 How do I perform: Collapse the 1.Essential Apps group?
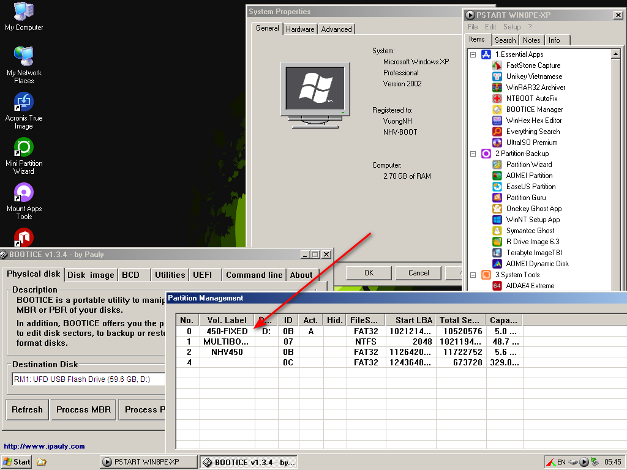pyautogui.click(x=473, y=54)
